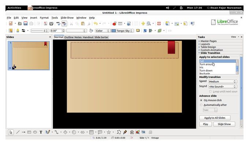Export directly as PDF
Image resolution: width=249 pixels, height=145 pixels.
click(x=45, y=23)
